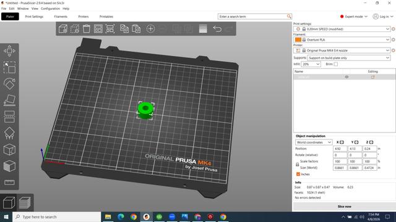The image size is (396, 222).
Task: Click the Add model toolbar icon
Action: tap(63, 29)
